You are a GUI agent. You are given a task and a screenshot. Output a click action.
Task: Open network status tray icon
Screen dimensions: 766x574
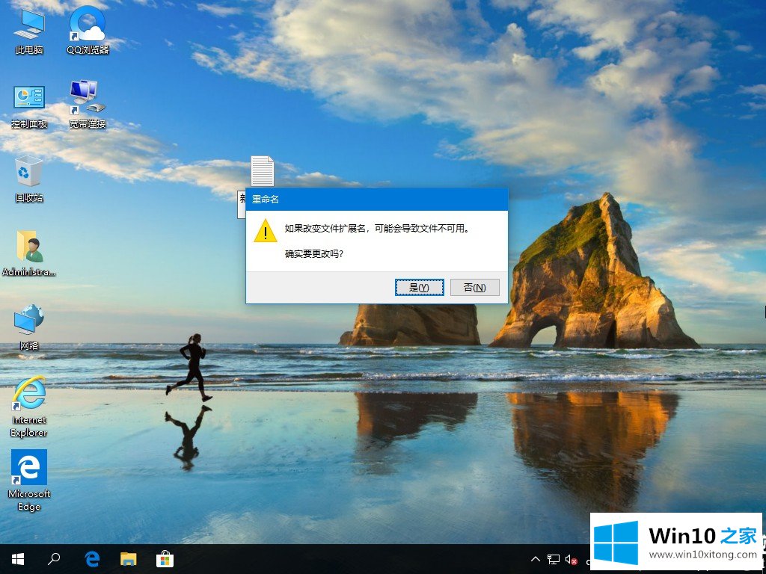tap(554, 559)
